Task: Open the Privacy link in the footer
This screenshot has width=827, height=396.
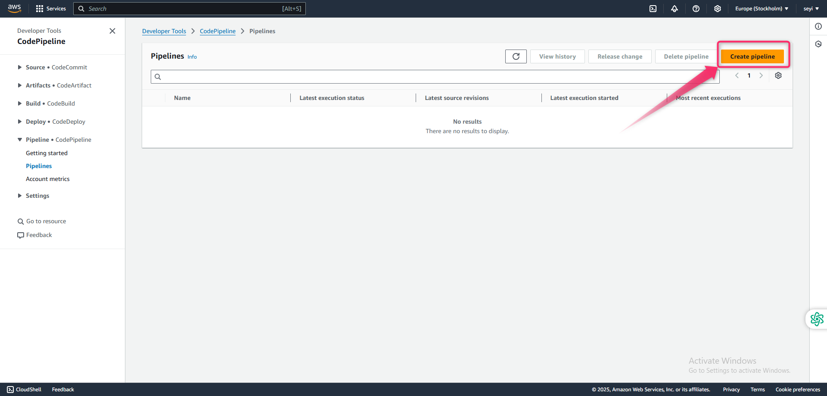Action: [x=731, y=390]
